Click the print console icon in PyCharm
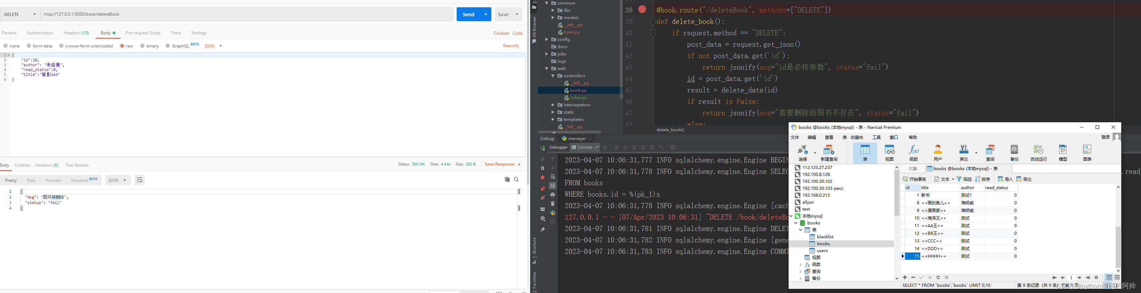Image resolution: width=1141 pixels, height=293 pixels. pos(553,195)
